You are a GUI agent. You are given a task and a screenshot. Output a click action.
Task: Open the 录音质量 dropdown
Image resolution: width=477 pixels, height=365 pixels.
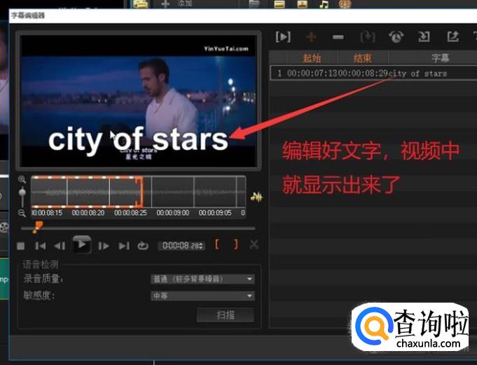click(202, 279)
